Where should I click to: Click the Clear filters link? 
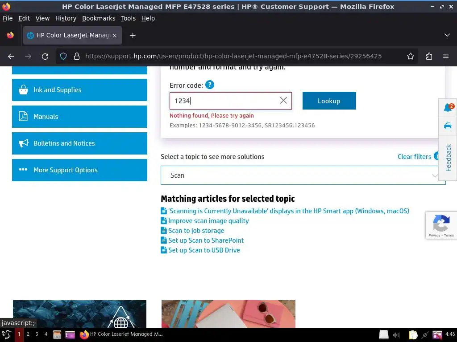coord(414,157)
